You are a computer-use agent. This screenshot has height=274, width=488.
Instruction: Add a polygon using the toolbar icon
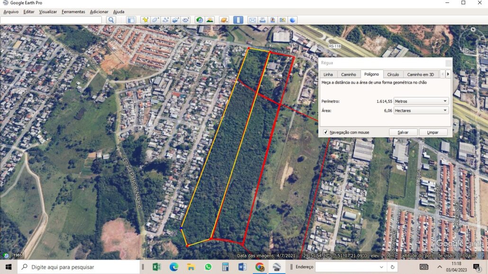click(x=155, y=20)
